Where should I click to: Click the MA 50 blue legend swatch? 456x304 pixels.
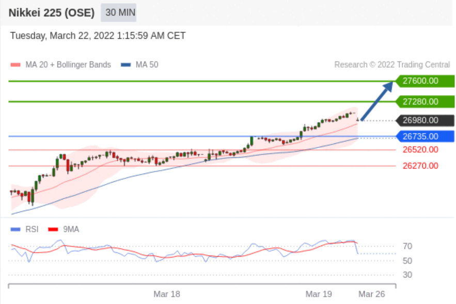[x=125, y=65]
